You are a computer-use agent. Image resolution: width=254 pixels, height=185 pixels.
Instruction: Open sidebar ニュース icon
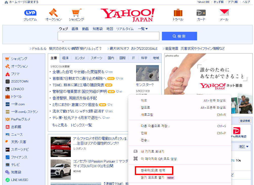tap(7, 135)
